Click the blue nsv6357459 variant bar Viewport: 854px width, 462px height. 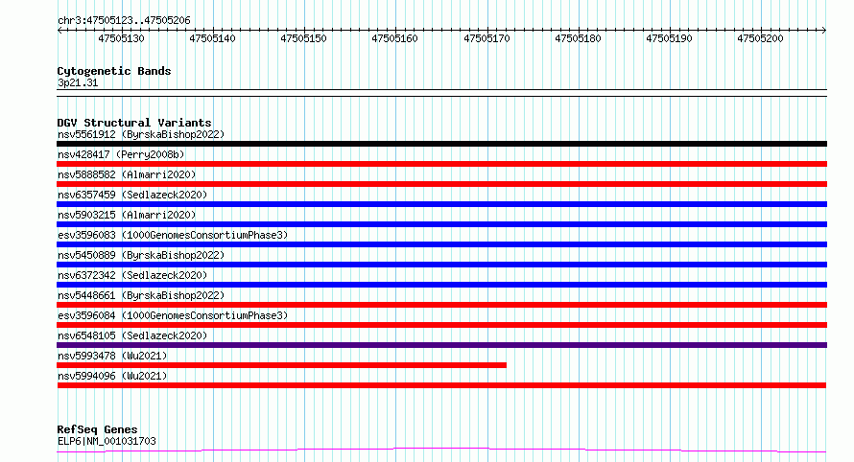coord(441,204)
